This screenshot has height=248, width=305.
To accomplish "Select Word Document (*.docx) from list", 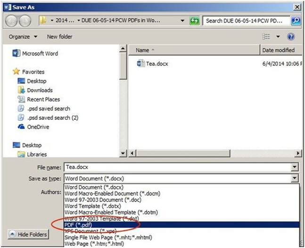I will click(x=181, y=187).
